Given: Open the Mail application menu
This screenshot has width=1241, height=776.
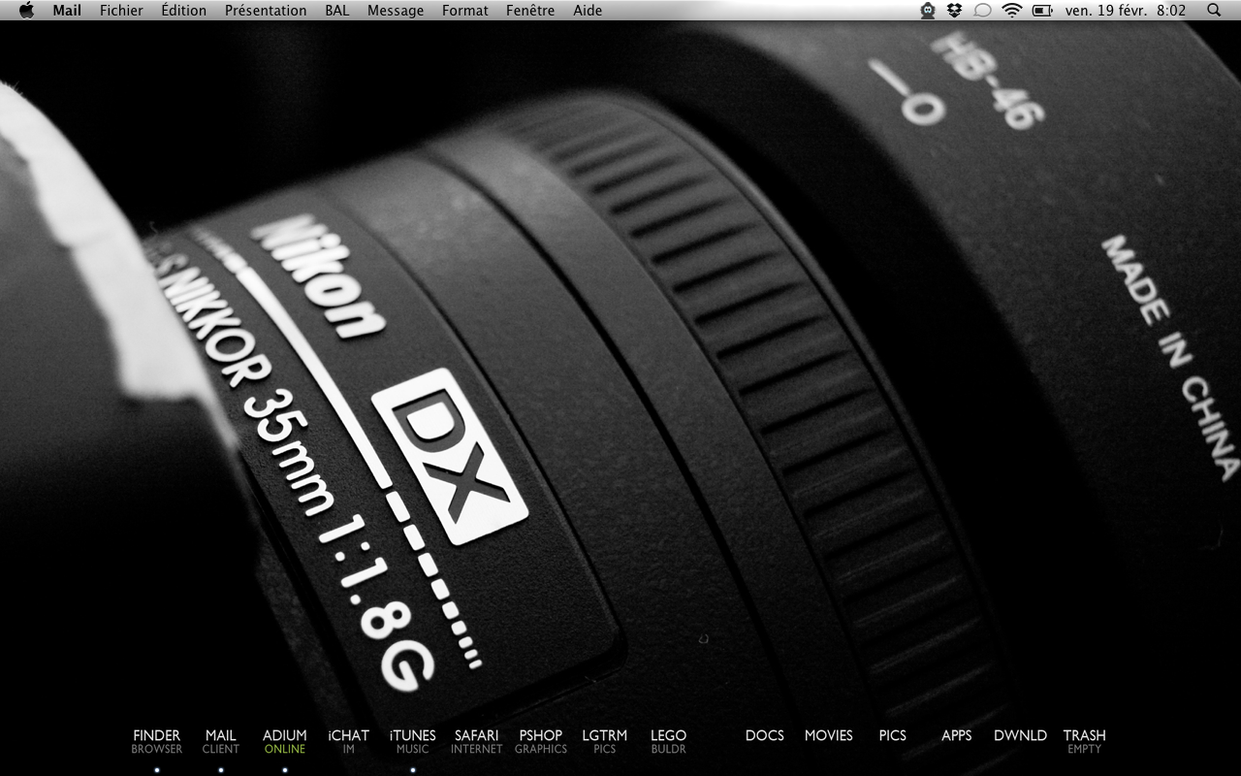Looking at the screenshot, I should pos(67,11).
